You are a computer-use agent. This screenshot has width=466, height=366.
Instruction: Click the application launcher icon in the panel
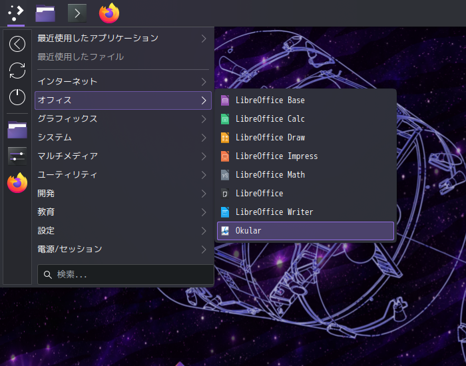point(16,13)
